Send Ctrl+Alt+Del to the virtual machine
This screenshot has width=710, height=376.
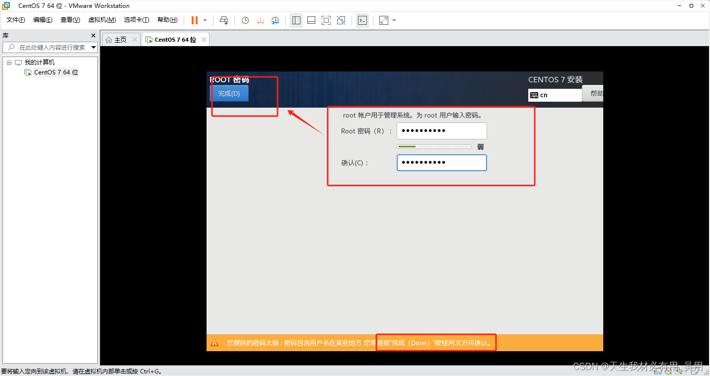(x=224, y=20)
